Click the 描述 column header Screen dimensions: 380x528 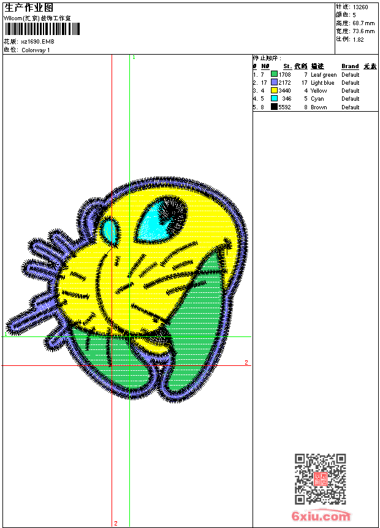pyautogui.click(x=317, y=66)
